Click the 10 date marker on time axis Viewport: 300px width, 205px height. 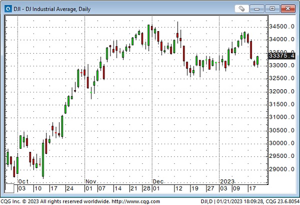[x=38, y=188]
